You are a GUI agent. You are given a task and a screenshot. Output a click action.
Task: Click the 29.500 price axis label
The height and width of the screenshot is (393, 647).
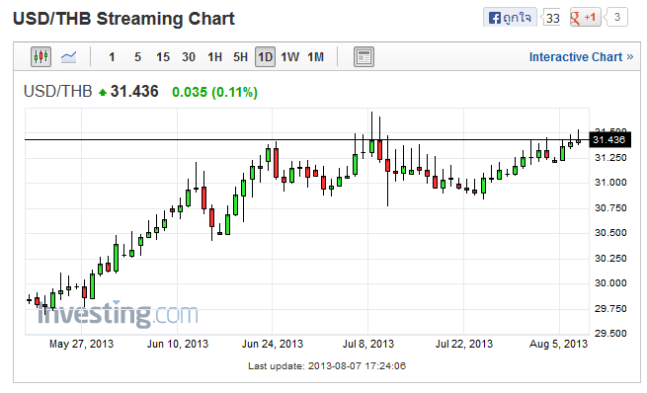610,333
